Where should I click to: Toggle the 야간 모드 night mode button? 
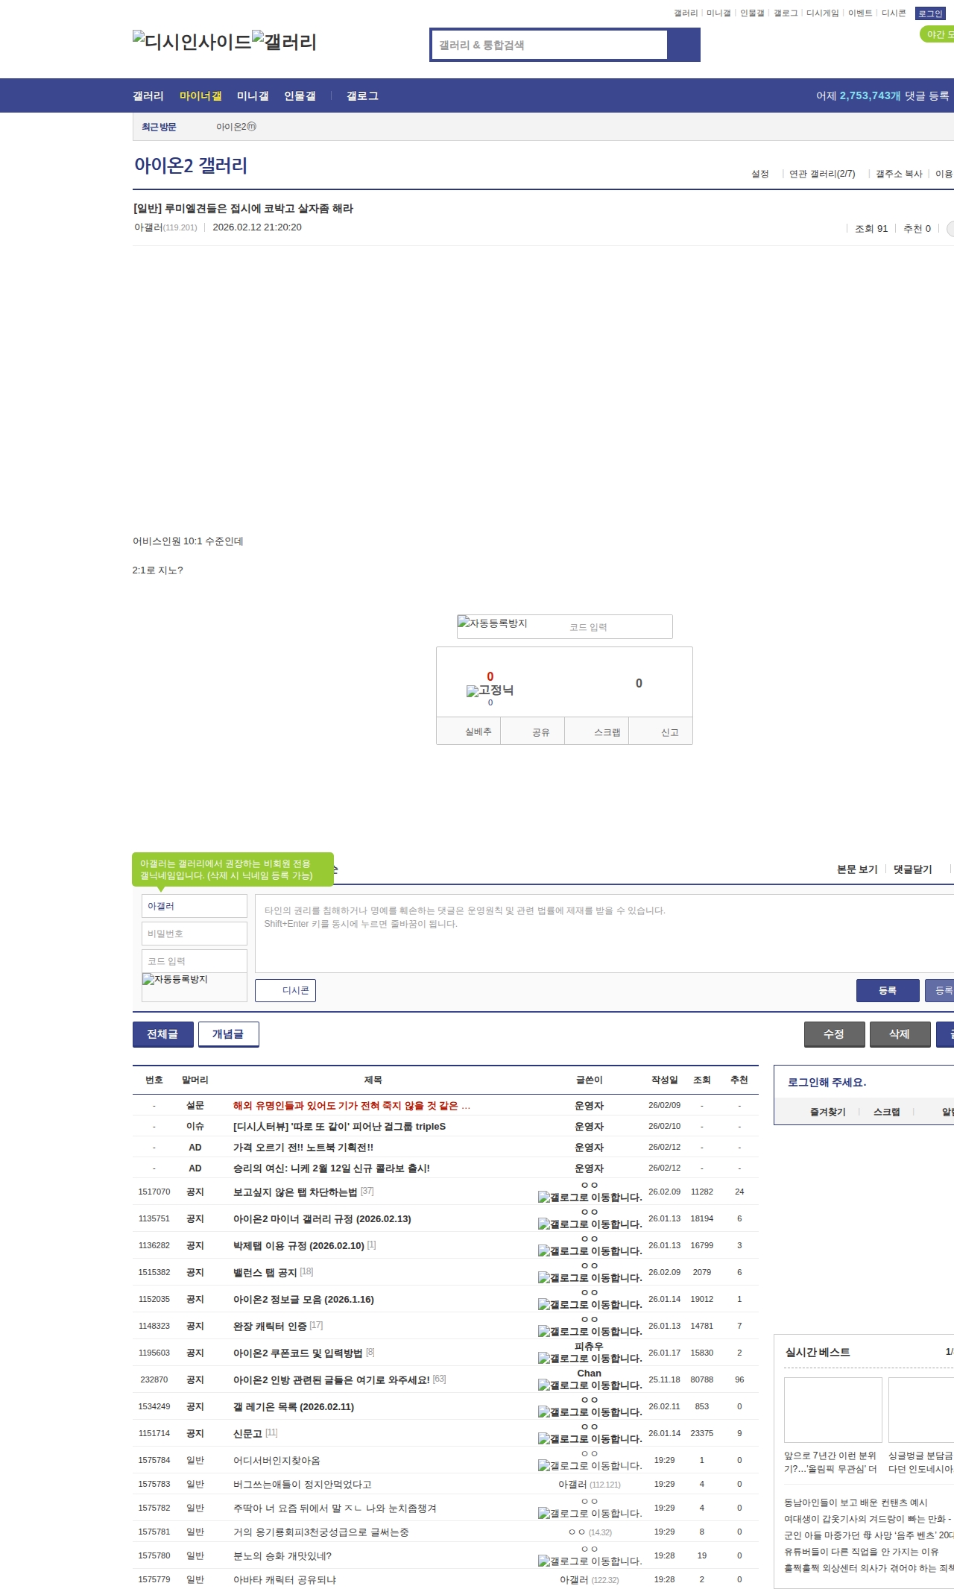pos(938,34)
